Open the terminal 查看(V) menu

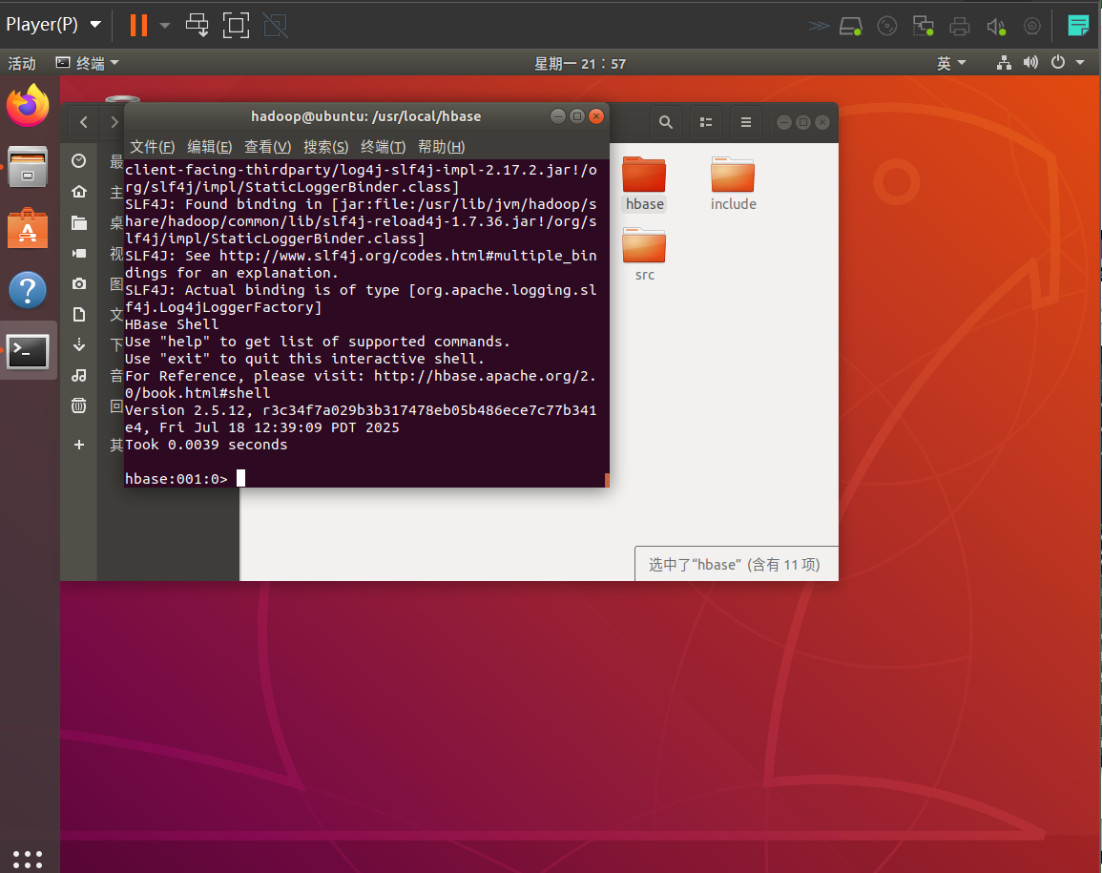tap(267, 147)
